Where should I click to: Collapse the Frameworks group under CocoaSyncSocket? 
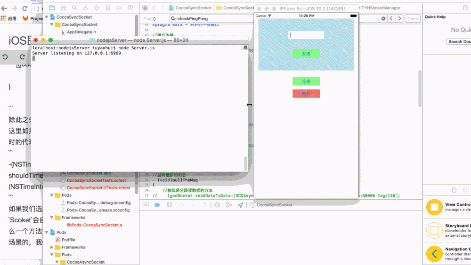click(52, 218)
